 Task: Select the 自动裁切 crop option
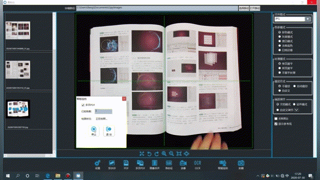(294, 86)
